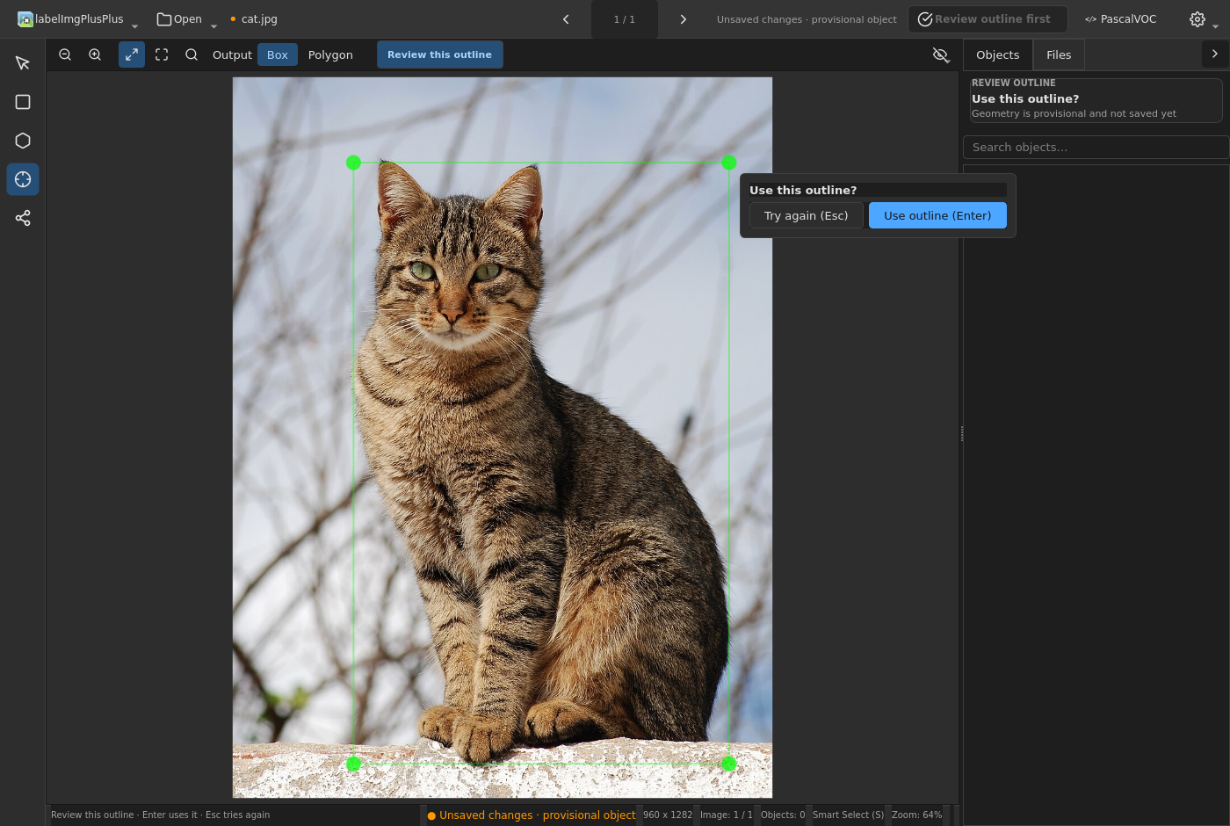Click the 960 x 1282 dimensions in status bar
The height and width of the screenshot is (826, 1230).
pyautogui.click(x=668, y=815)
